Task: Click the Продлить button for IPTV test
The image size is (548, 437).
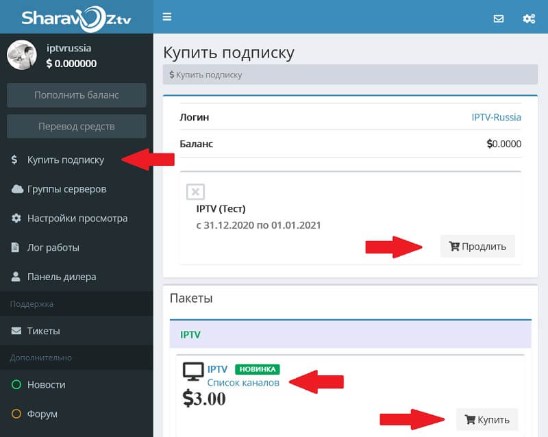Action: (x=477, y=246)
